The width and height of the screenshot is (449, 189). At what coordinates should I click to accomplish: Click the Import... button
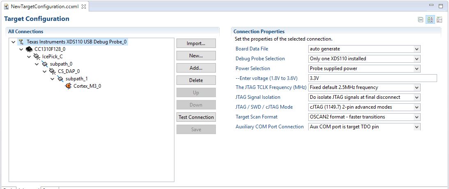pyautogui.click(x=196, y=43)
